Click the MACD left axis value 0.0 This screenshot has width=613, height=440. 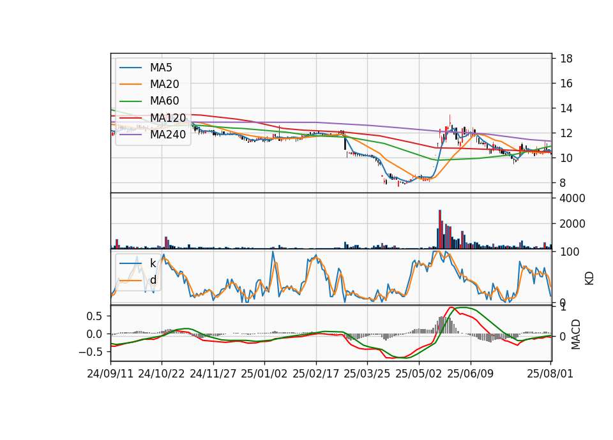tap(95, 334)
